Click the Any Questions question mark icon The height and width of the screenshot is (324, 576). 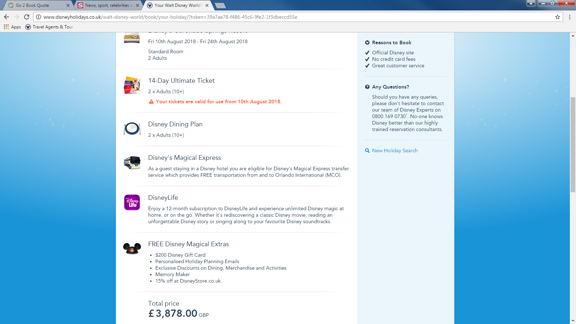pyautogui.click(x=367, y=87)
